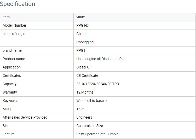Click the PPGT brand value
This screenshot has height=139, width=196.
[x=81, y=50]
